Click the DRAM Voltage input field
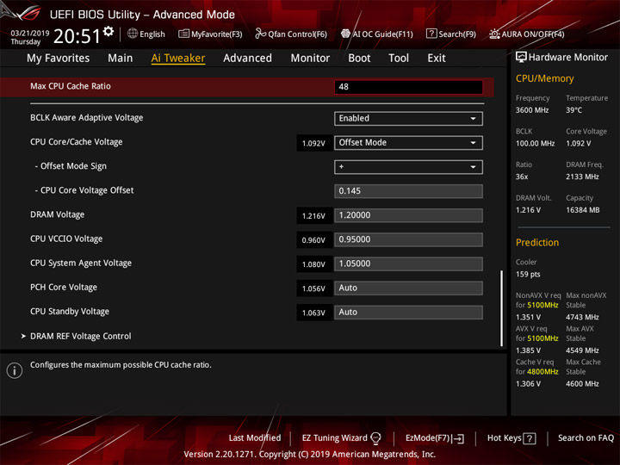 [x=408, y=215]
